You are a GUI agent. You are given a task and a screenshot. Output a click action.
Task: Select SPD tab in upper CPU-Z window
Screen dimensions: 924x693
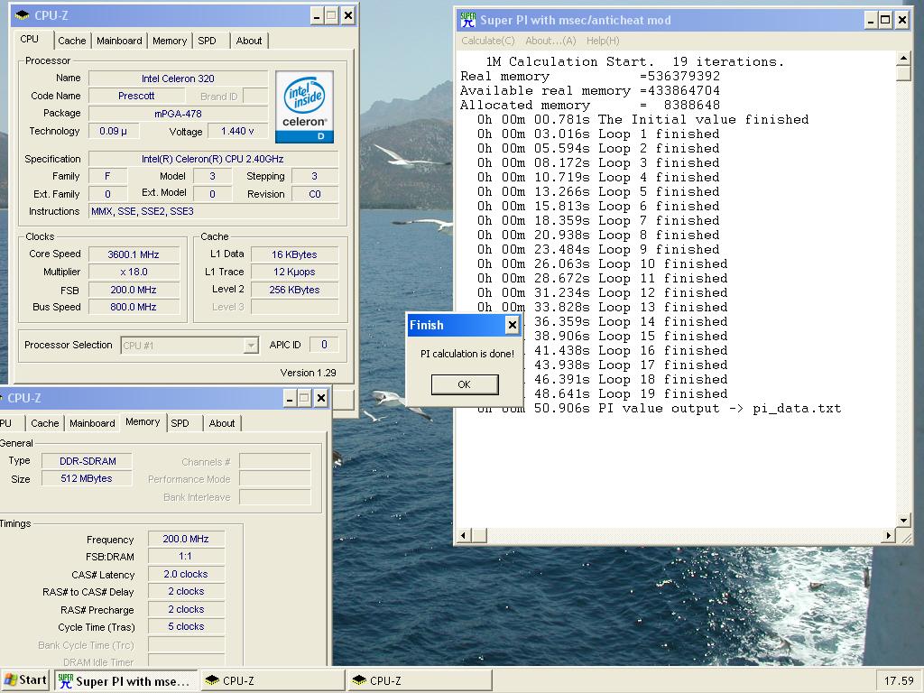pos(207,41)
